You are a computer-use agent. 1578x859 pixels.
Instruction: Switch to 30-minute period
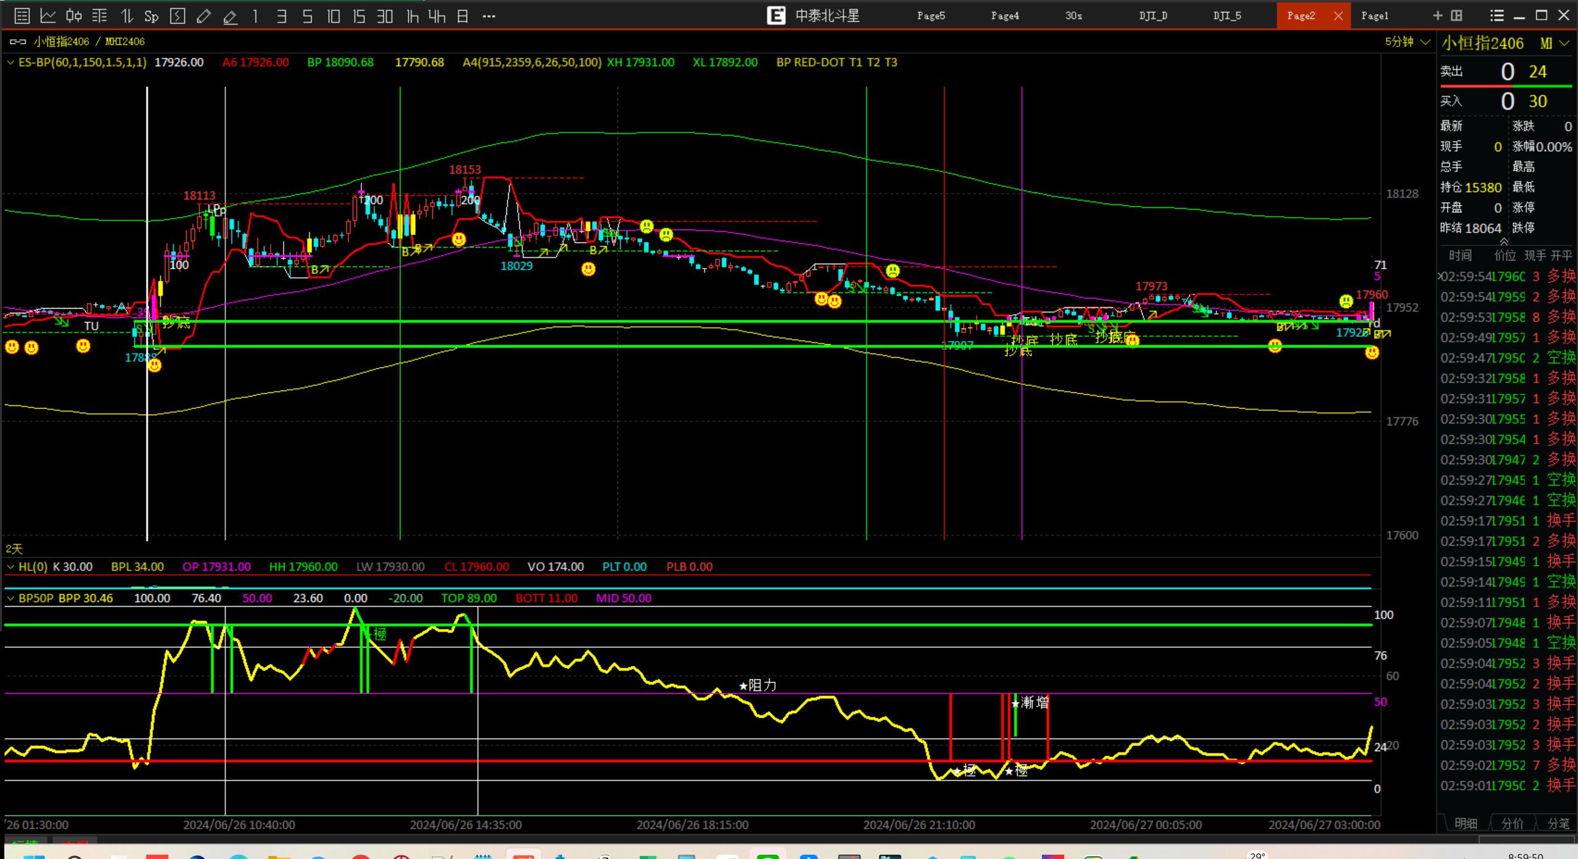click(x=385, y=16)
